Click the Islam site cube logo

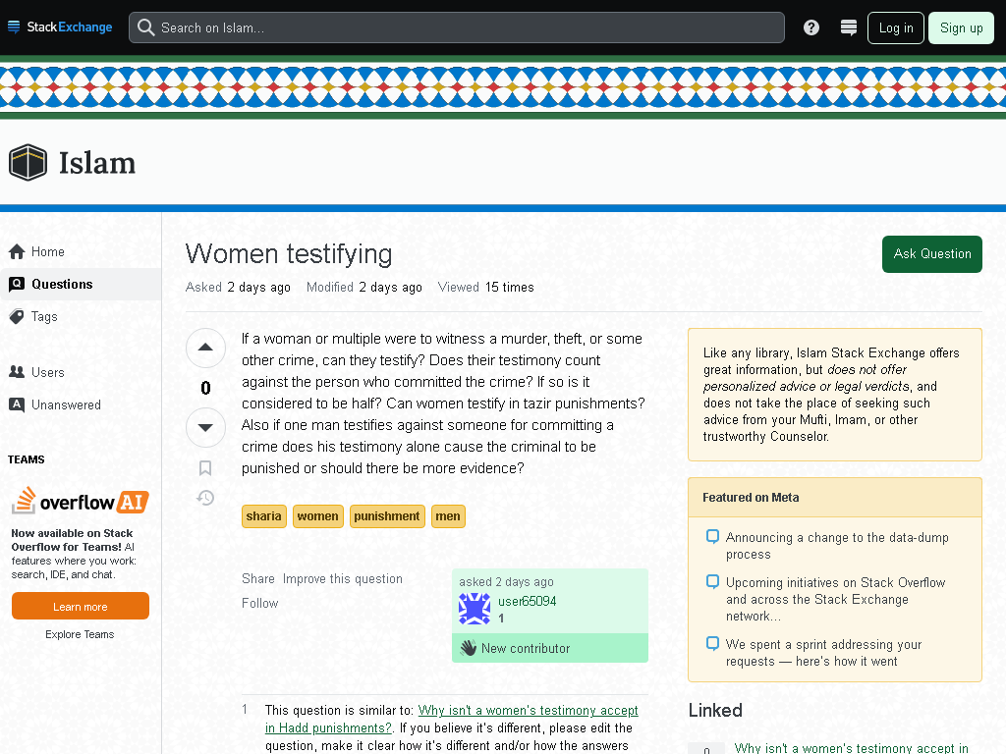click(28, 162)
